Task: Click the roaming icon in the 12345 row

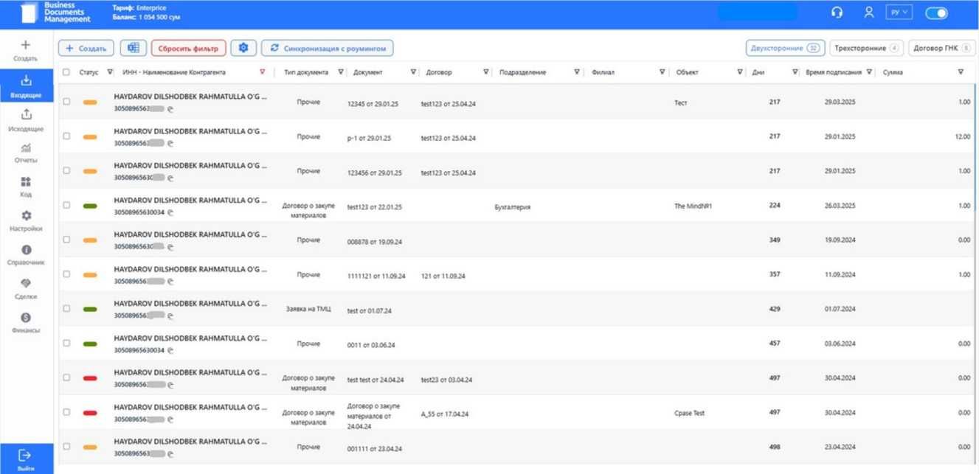Action: (170, 108)
